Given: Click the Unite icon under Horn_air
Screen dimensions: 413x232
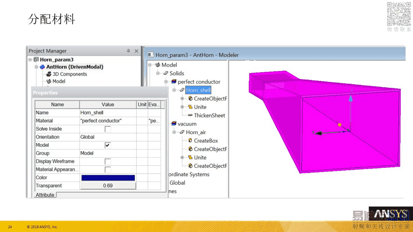Looking at the screenshot, I should 190,157.
